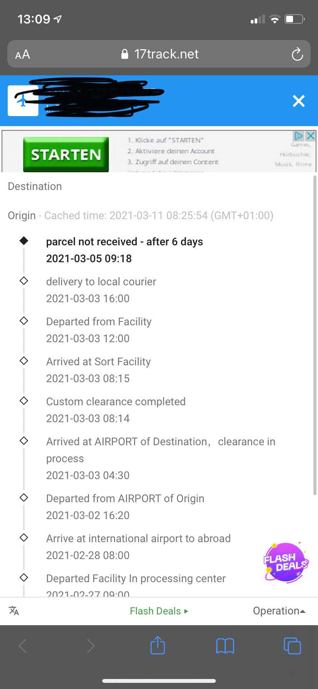This screenshot has height=689, width=318.
Task: Tap the airplane carrier icon
Action: (23, 101)
